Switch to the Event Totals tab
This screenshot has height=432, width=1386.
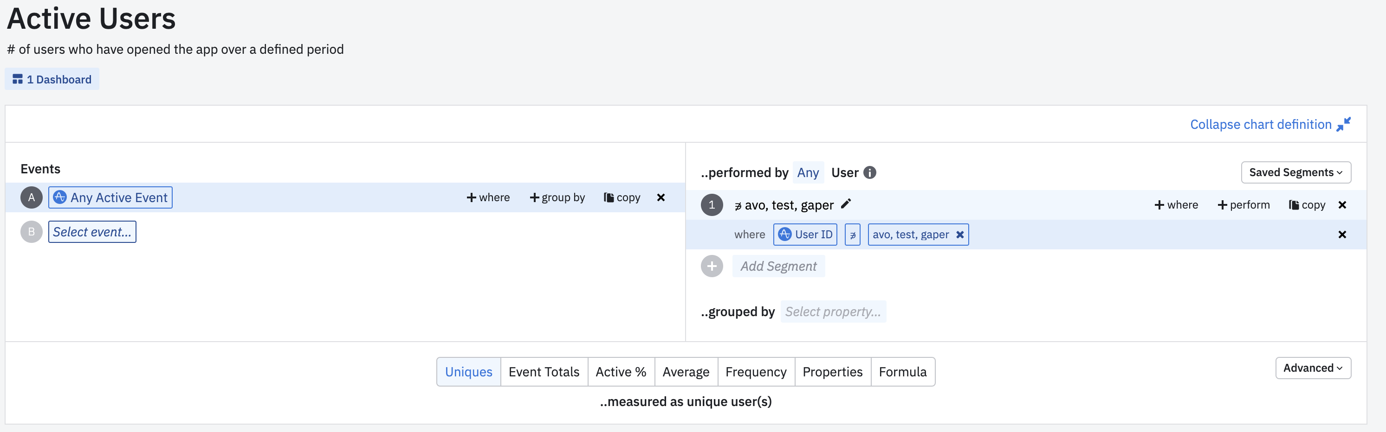(544, 372)
